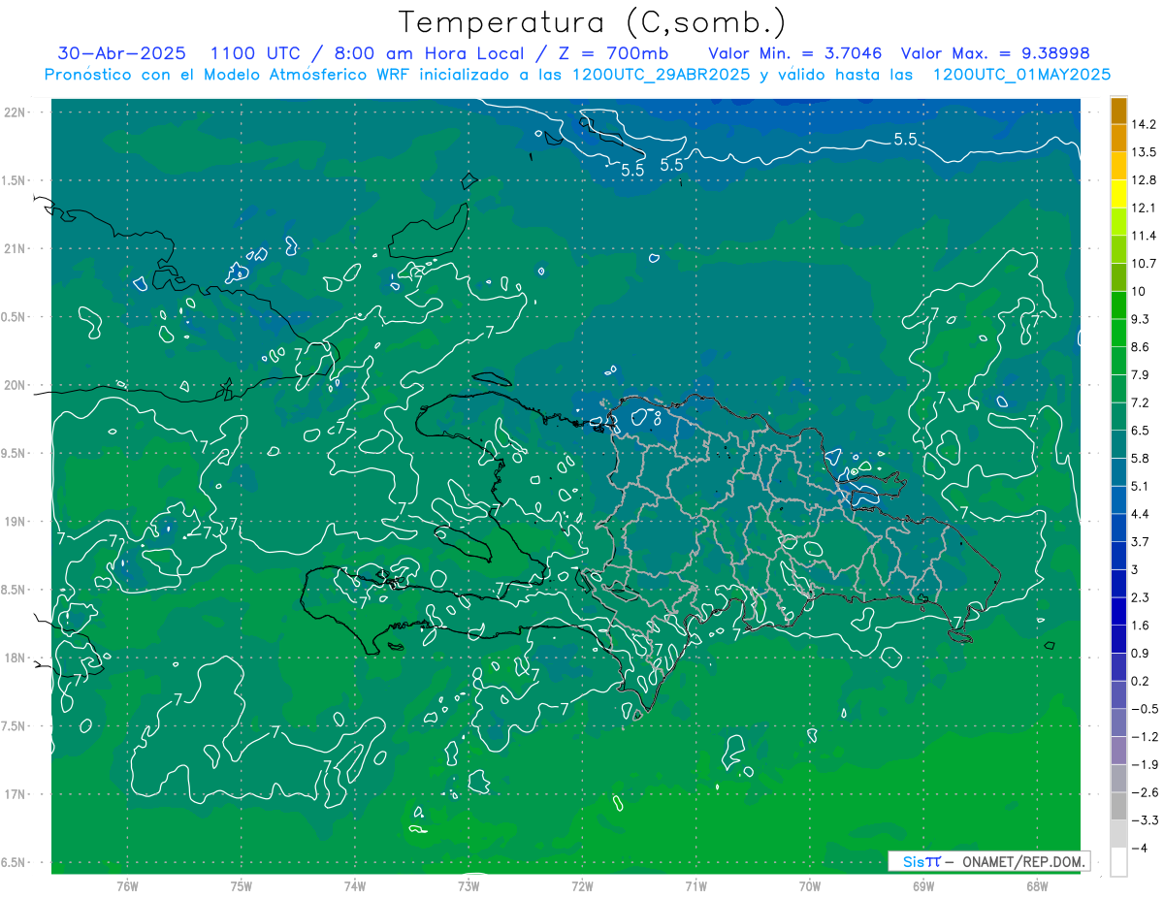Click 'Valor Min. = 3.7046' value
The width and height of the screenshot is (1164, 899).
pos(794,53)
